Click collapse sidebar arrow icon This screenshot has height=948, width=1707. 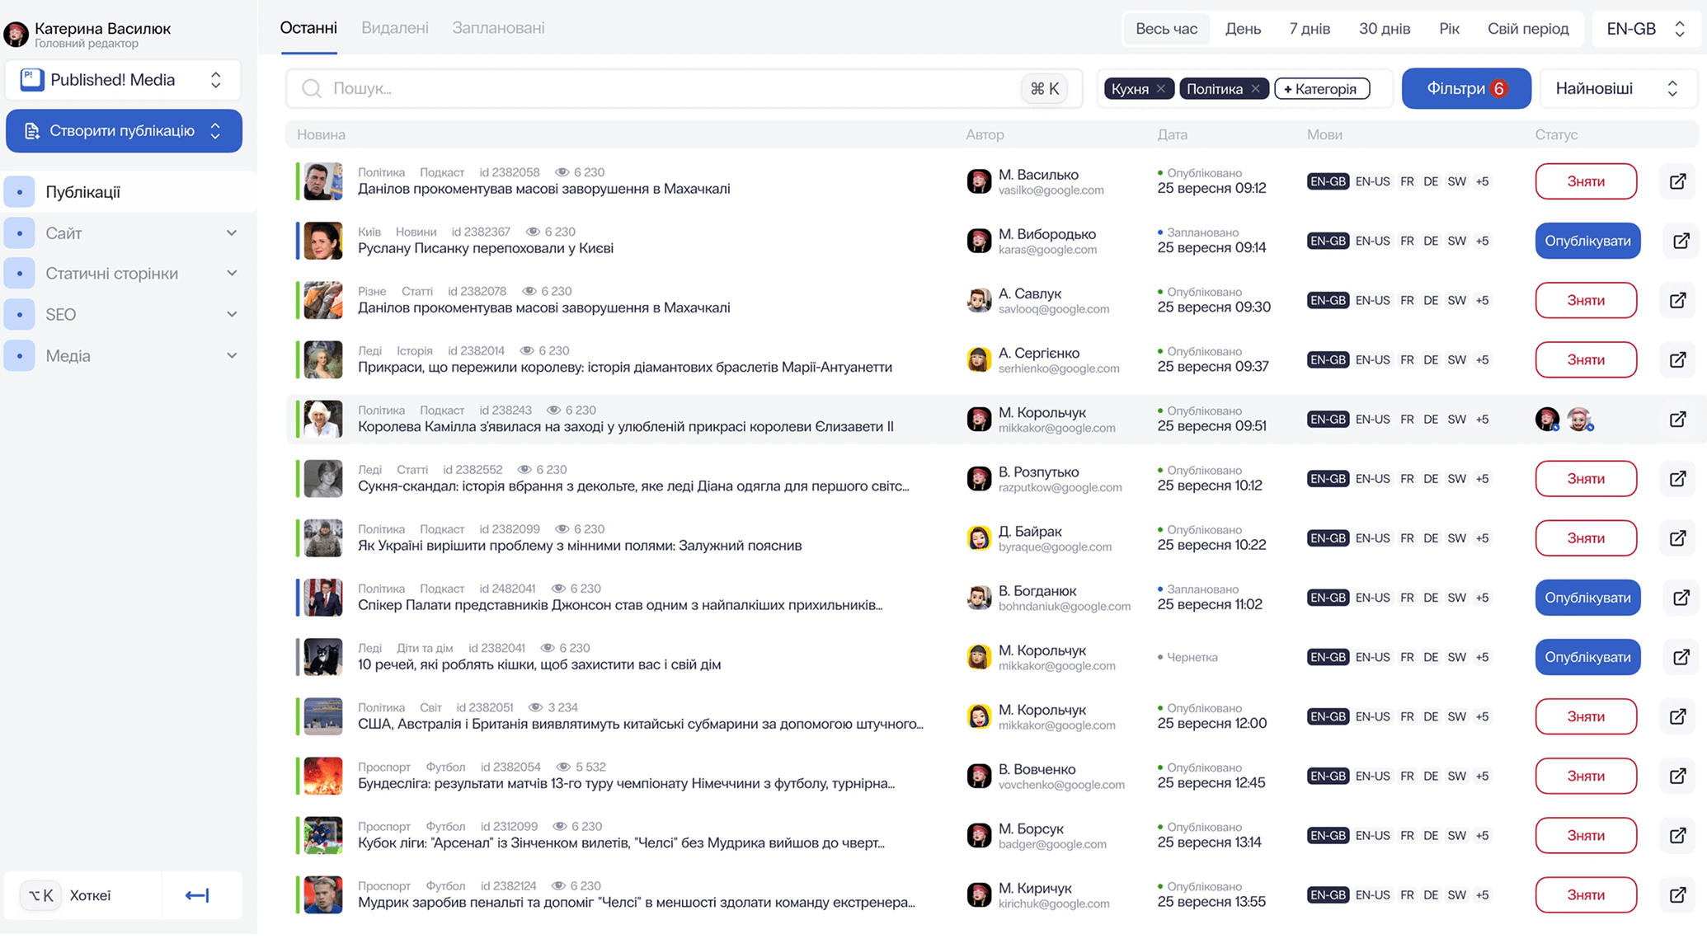[x=197, y=895]
